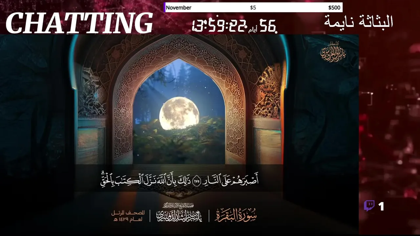Click the golden calligraphy logo in the video corner
Viewport: 420px width, 236px height.
pos(333,51)
